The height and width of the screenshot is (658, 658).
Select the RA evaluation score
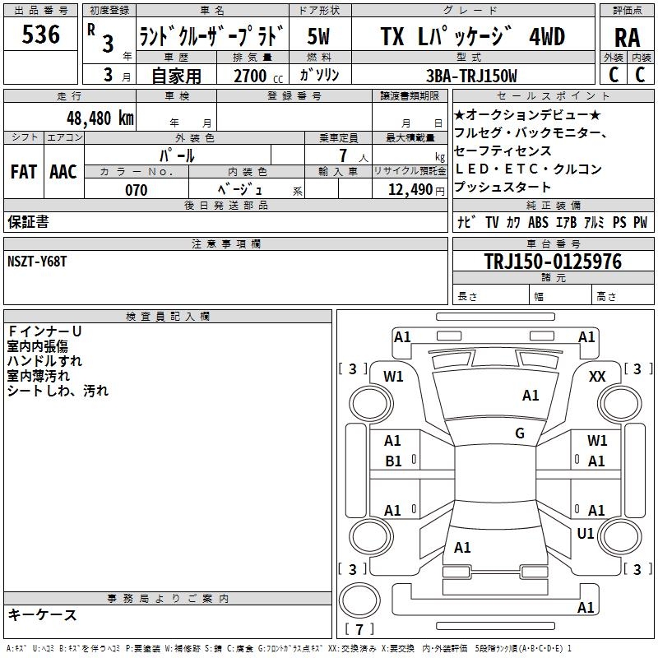coord(627,38)
